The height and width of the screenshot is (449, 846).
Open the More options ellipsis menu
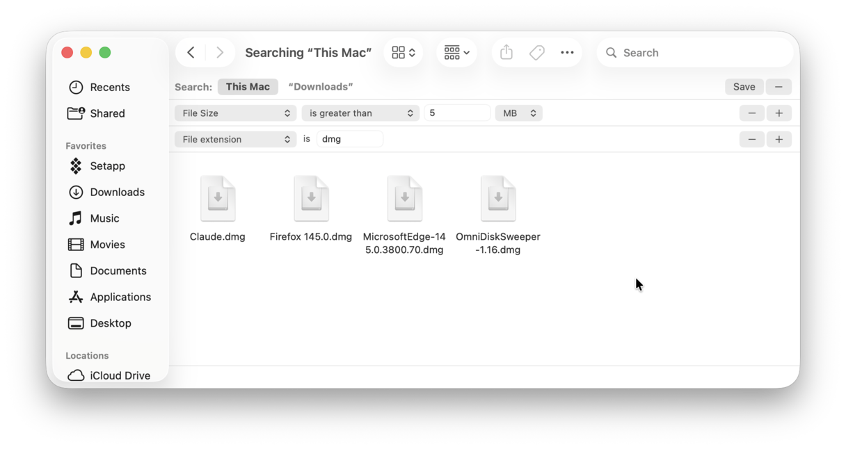567,52
